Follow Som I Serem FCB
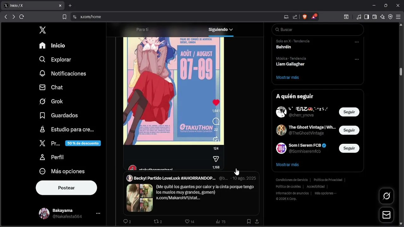The height and width of the screenshot is (227, 404). [x=349, y=148]
